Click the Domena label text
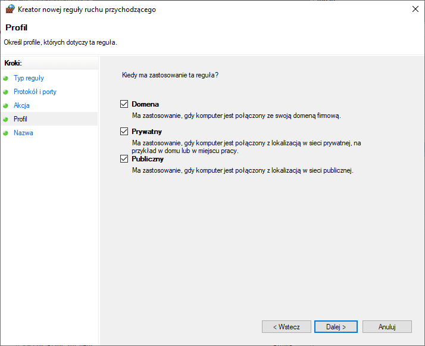Screen dimensions: 425x346 145,104
